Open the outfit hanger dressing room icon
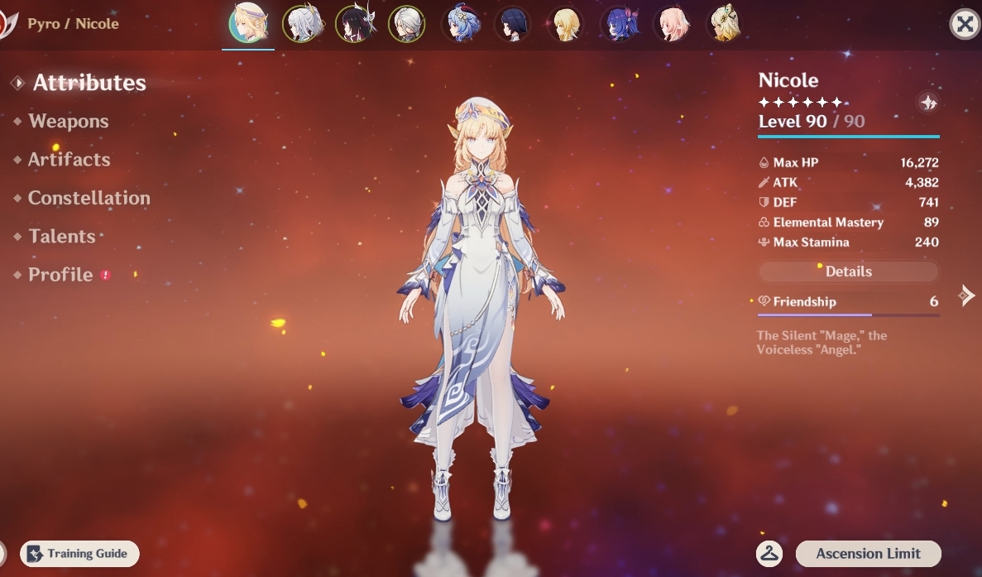The image size is (982, 577). [x=769, y=554]
